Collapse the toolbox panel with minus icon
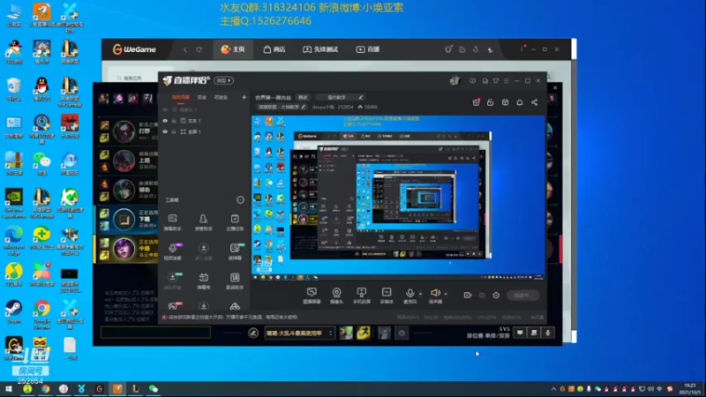Viewport: 706px width, 397px height. click(x=240, y=200)
